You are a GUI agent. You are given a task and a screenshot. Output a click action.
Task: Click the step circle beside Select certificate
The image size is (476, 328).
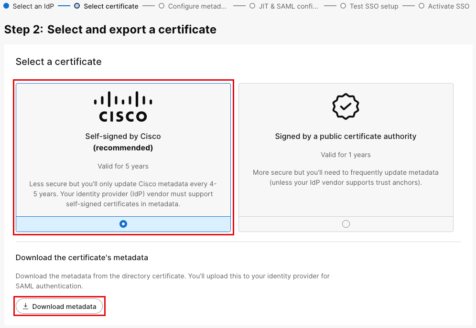[77, 6]
